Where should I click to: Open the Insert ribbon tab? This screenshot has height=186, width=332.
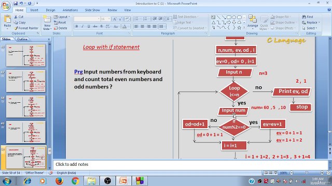pos(34,10)
